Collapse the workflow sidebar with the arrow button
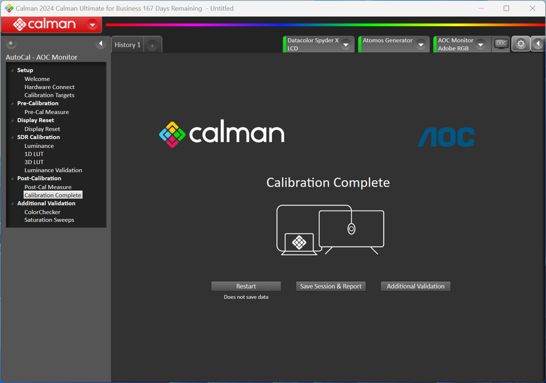Screen dimensions: 546x383 pyautogui.click(x=101, y=44)
